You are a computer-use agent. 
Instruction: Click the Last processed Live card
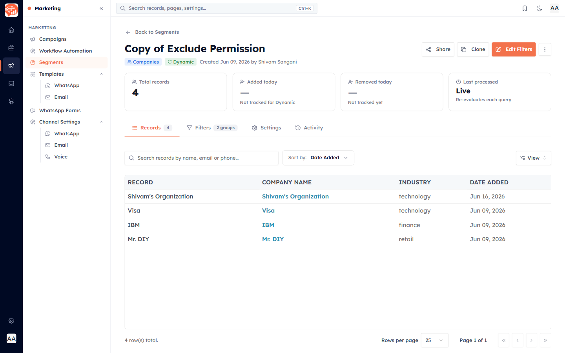[500, 92]
